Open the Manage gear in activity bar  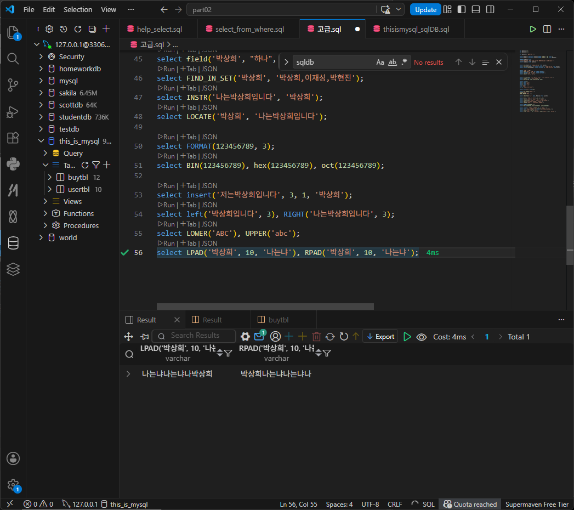click(13, 485)
